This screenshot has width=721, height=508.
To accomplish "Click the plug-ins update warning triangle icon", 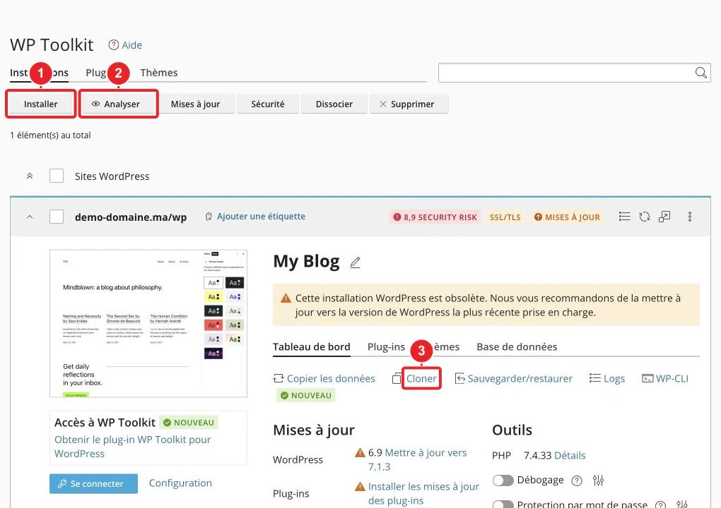I will (360, 486).
